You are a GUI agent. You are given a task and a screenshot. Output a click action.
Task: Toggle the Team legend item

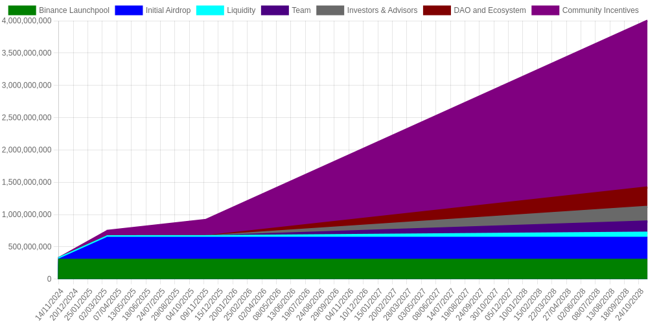(286, 10)
